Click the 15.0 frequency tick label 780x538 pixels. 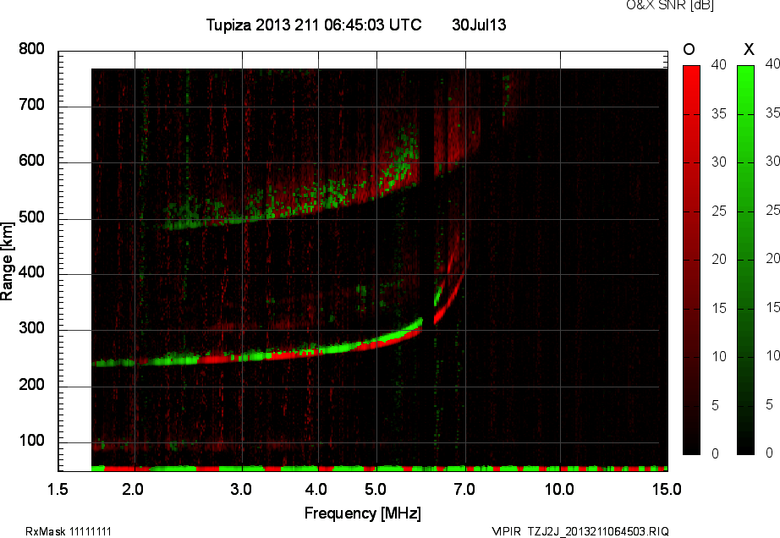pyautogui.click(x=667, y=489)
